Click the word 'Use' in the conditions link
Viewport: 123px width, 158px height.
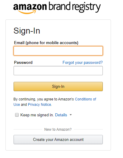17,105
